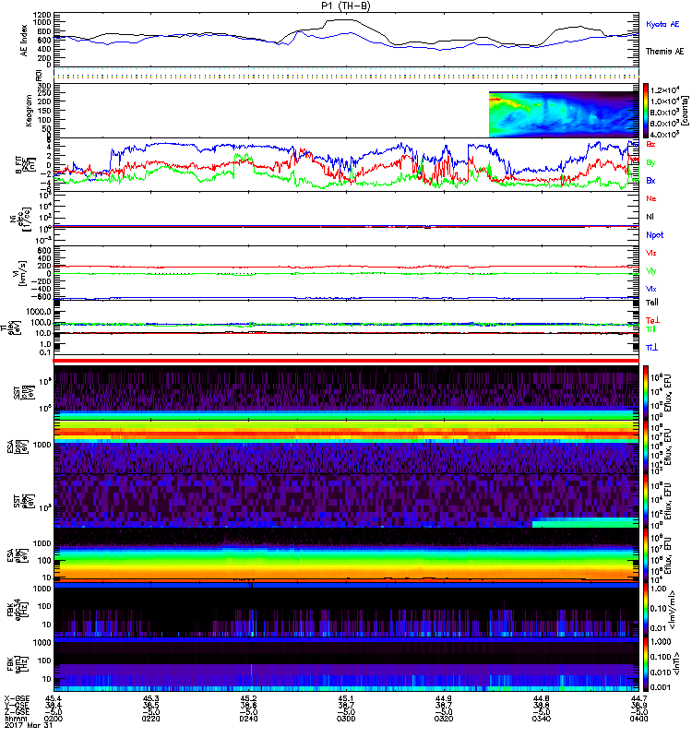This screenshot has width=692, height=738.
Task: Click the 0340 time tick label
Action: coord(542,719)
